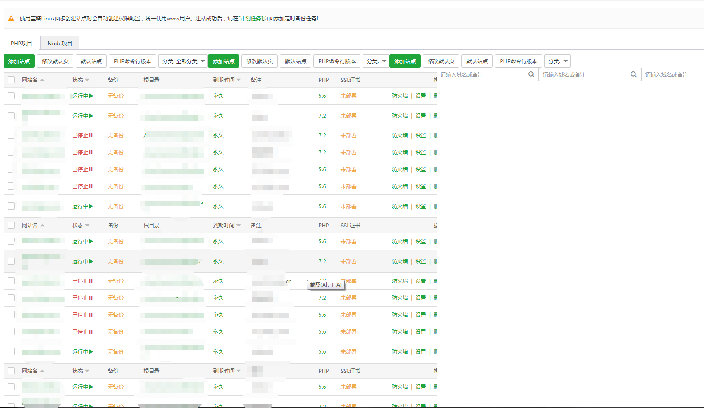Screen dimensions: 704x408
Task: Open 设置 in the row with cn remark
Action: (421, 281)
